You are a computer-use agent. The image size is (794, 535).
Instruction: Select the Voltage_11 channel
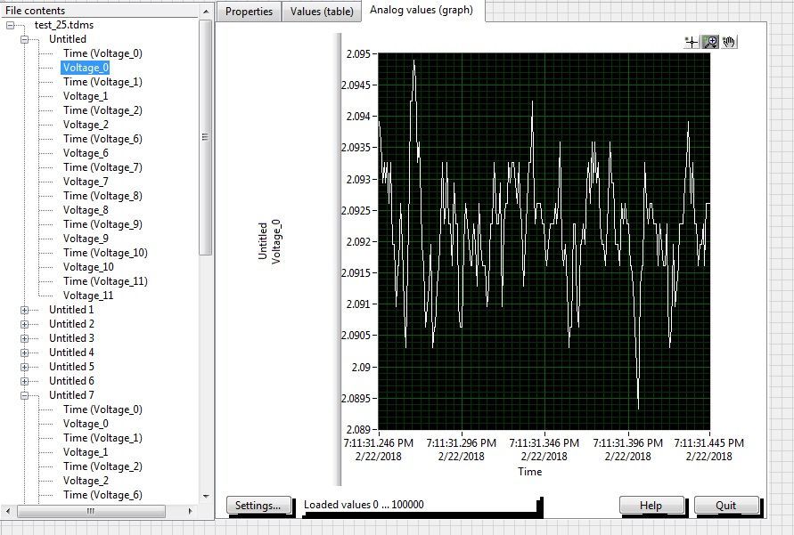pyautogui.click(x=88, y=296)
